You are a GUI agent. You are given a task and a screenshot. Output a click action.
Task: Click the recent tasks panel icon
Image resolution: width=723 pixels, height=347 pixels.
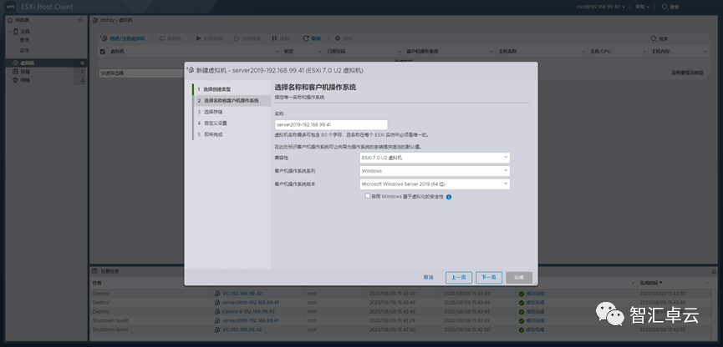(94, 271)
